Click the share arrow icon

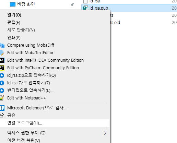(x=2, y=115)
